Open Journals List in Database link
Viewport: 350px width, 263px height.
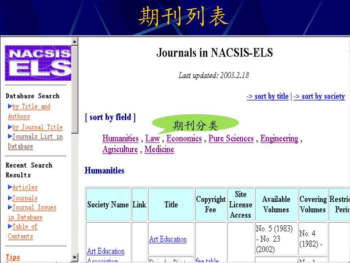(x=35, y=141)
